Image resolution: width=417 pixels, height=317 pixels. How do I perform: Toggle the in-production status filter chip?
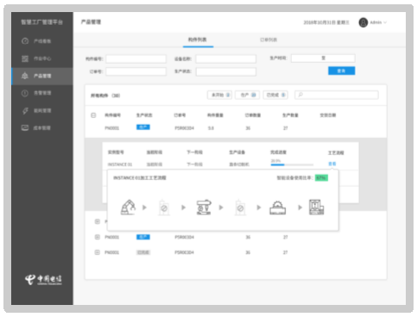click(x=248, y=95)
